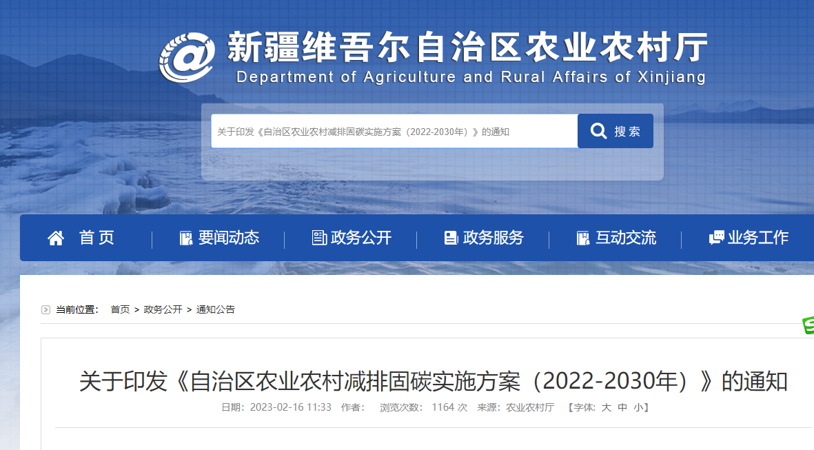Click the 要闻动态 document icon
Viewport: 814px width, 450px height.
(x=185, y=238)
